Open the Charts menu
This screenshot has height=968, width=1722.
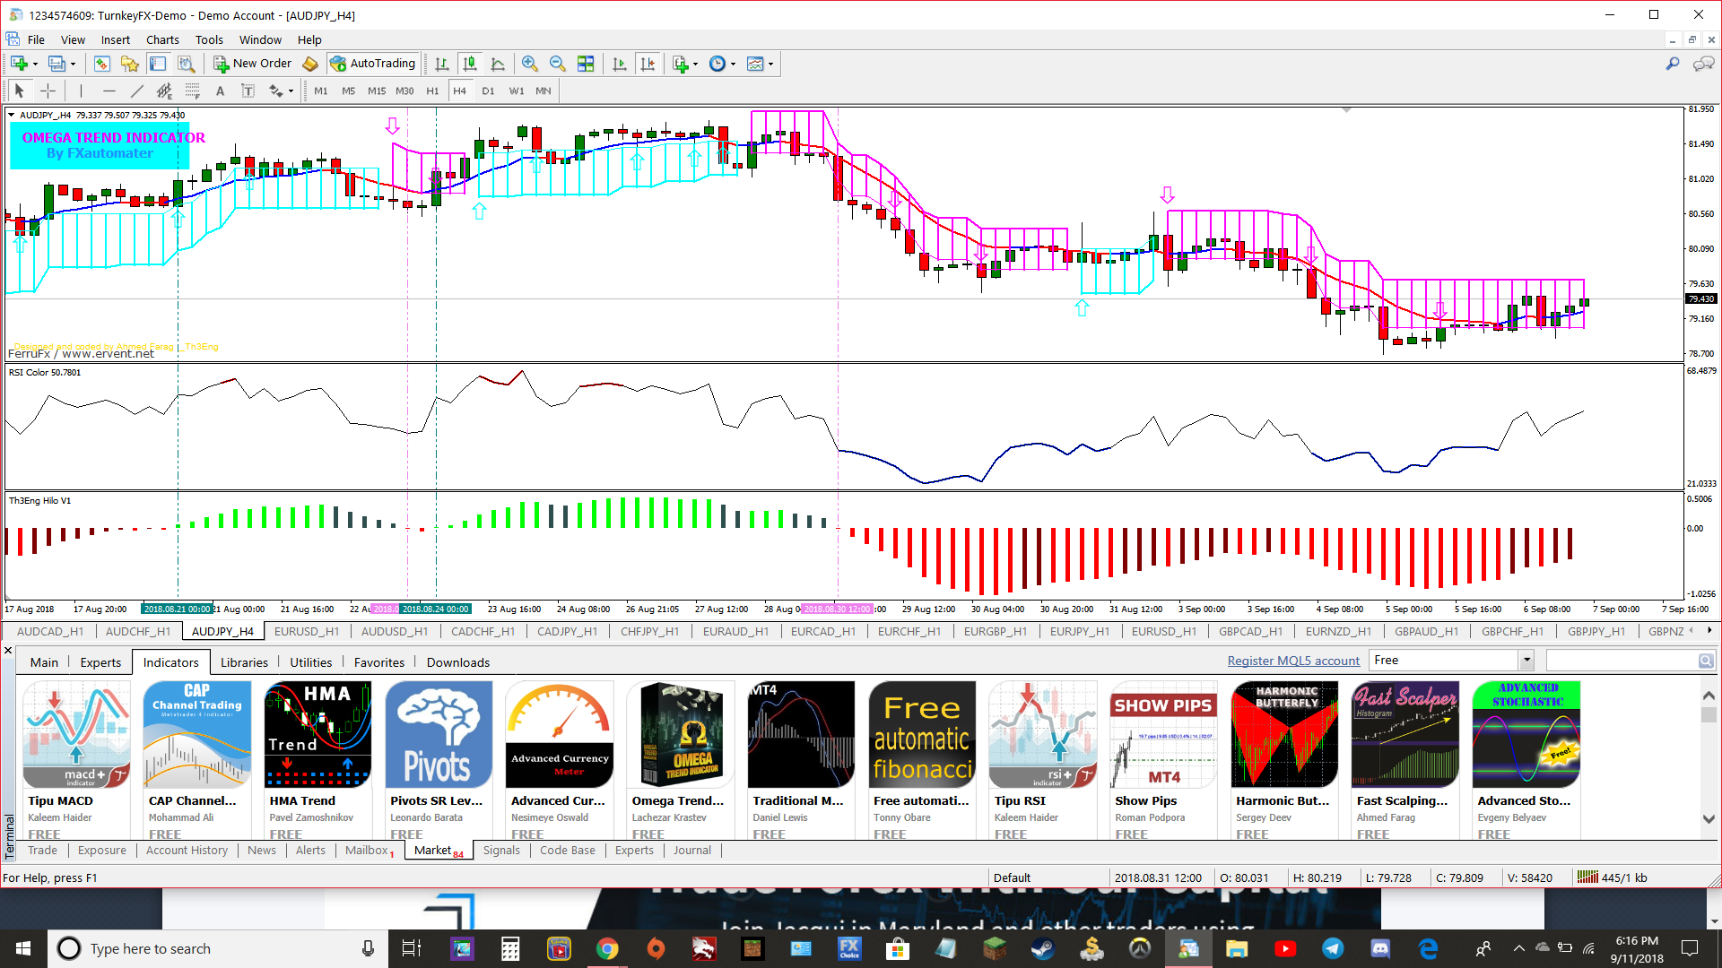[x=162, y=39]
